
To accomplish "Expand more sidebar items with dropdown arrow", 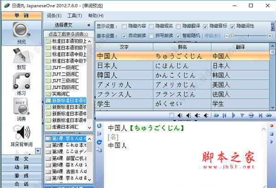I will coord(38,151).
